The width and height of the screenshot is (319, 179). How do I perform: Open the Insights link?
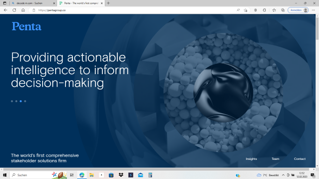[251, 159]
